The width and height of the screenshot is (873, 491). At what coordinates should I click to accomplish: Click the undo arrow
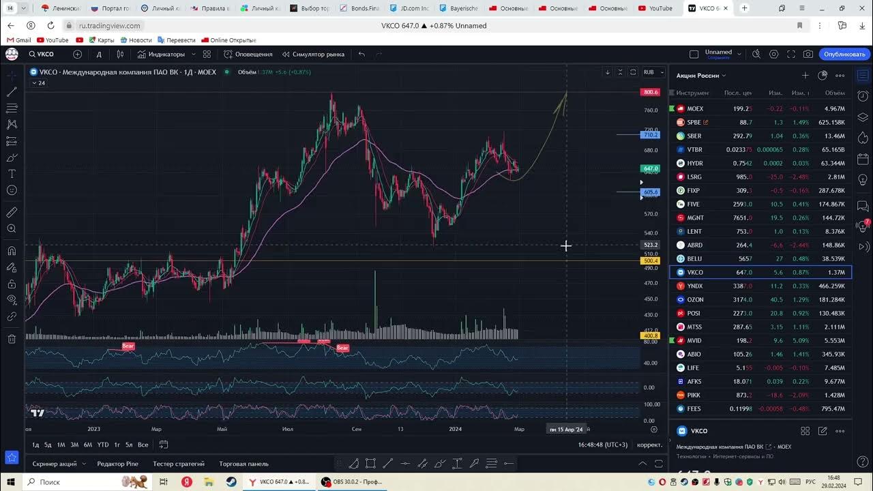coord(361,54)
